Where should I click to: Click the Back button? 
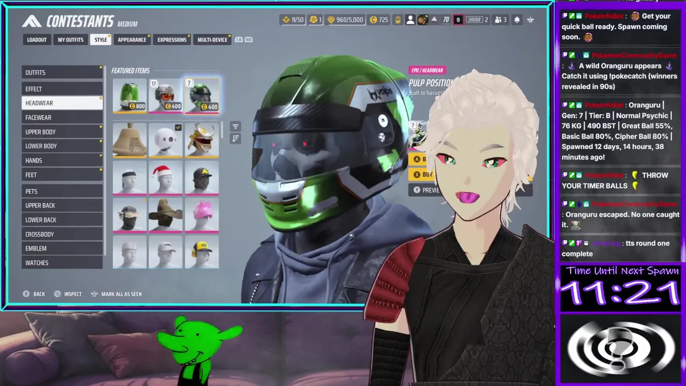(x=34, y=294)
